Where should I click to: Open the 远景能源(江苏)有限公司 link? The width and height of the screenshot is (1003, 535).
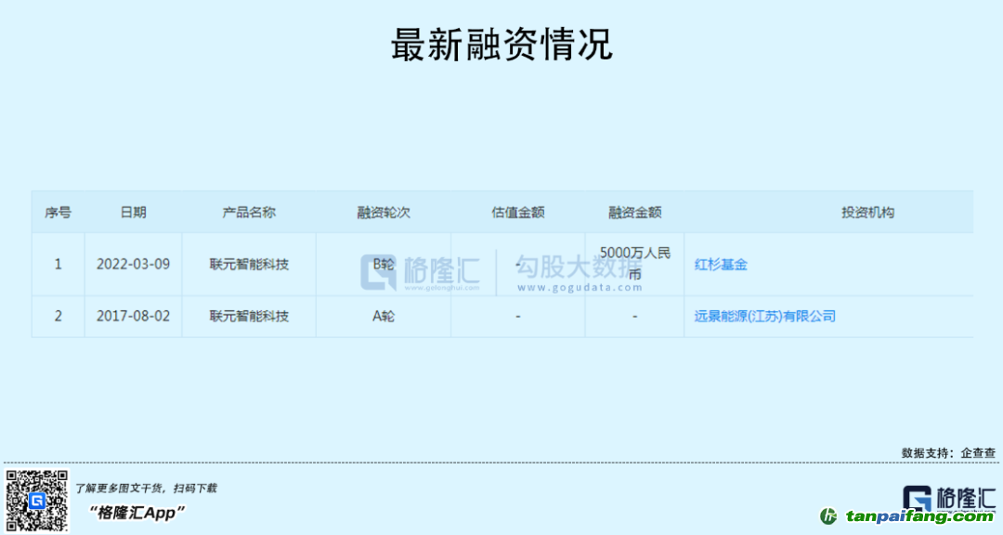[764, 317]
